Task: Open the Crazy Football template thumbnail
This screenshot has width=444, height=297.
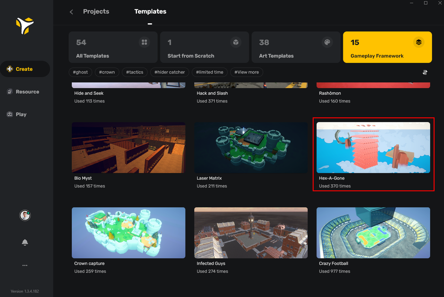Action: coord(373,233)
